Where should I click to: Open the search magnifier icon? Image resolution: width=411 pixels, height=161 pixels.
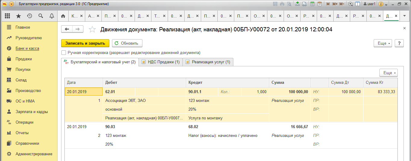tap(41, 16)
